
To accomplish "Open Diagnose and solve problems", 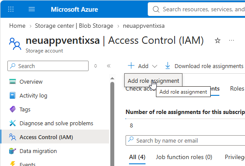I will 56,123.
